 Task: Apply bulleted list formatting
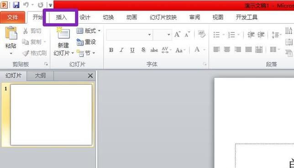(216, 35)
